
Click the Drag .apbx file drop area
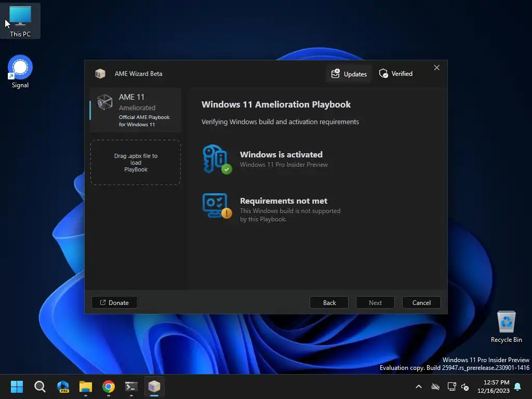(136, 163)
